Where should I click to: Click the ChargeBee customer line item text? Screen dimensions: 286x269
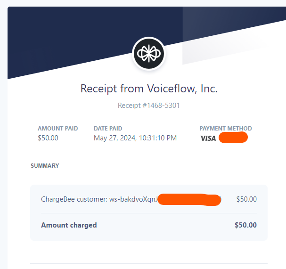[x=99, y=199]
